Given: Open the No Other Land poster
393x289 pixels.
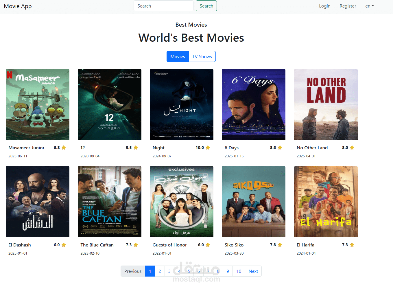Looking at the screenshot, I should (x=326, y=104).
